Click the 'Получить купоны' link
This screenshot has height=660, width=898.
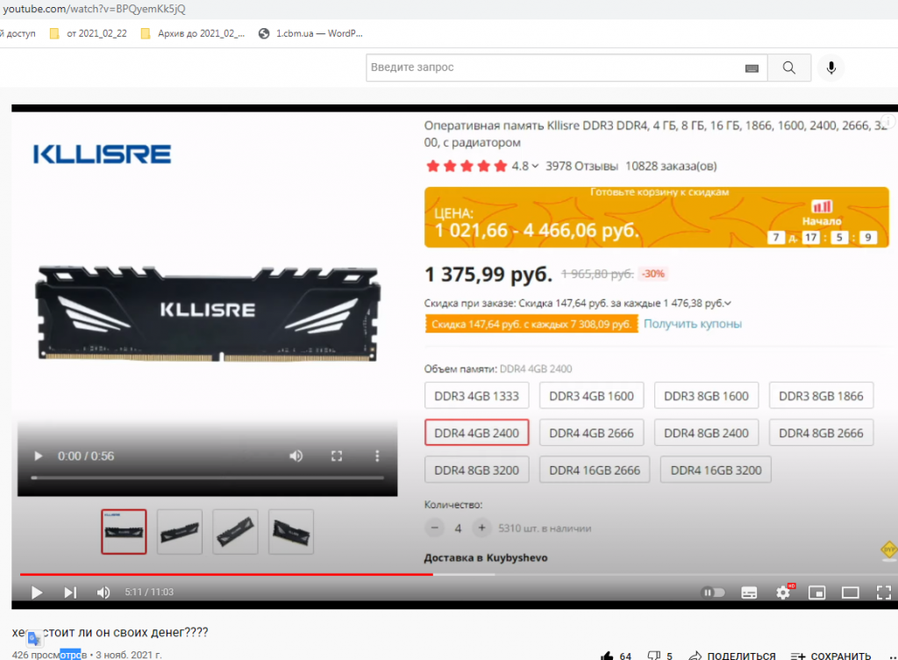[x=693, y=324]
